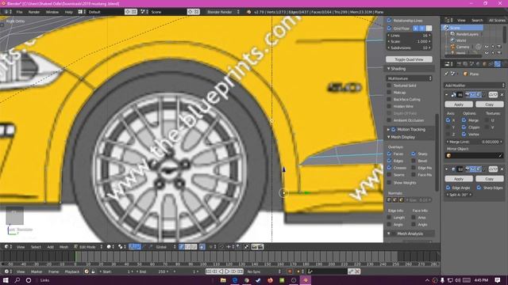Viewport: 508px width, 285px height.
Task: Click the pivot point icon
Action: (121, 247)
